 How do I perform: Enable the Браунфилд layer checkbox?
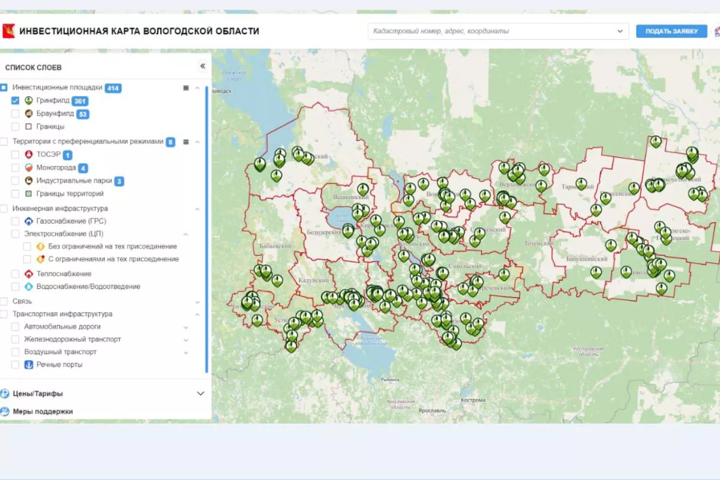pos(16,113)
